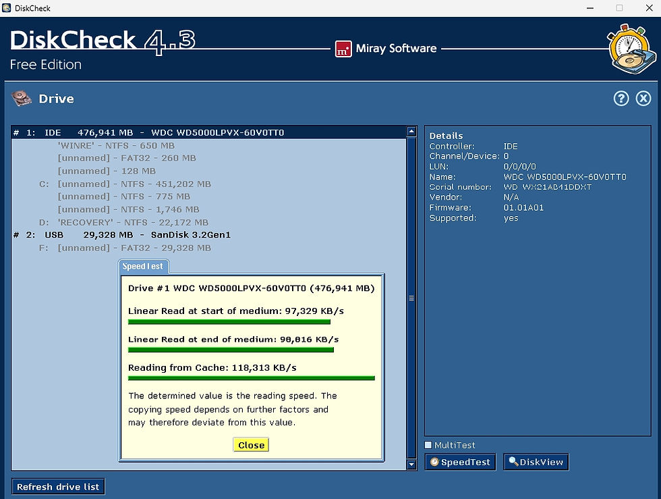
Task: Select the Speed Test tab
Action: (x=143, y=267)
